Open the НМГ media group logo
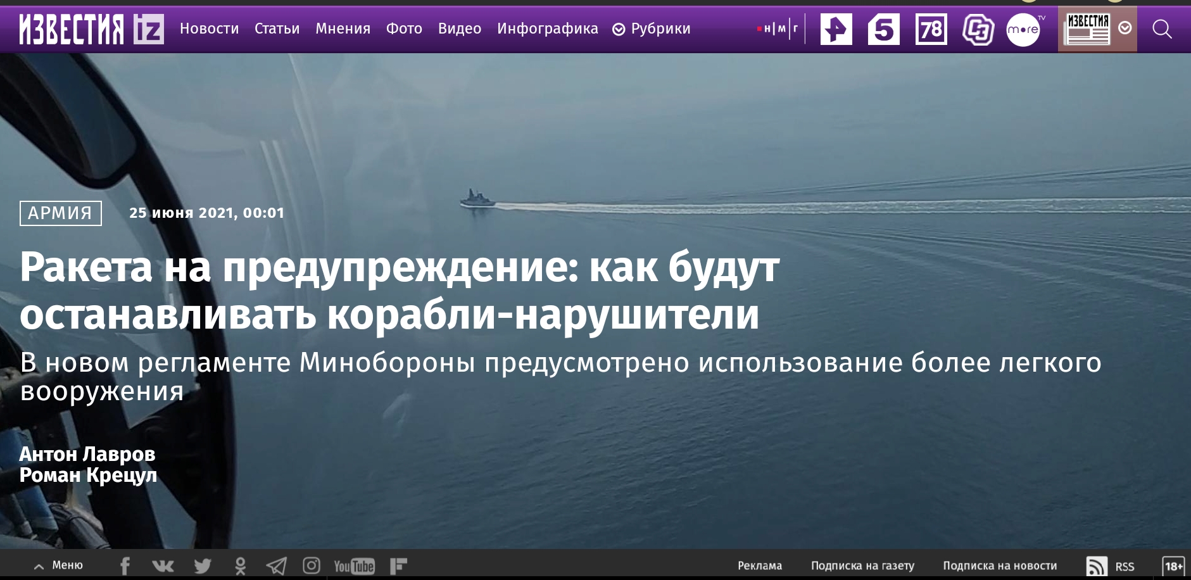Viewport: 1191px width, 580px height. click(x=778, y=28)
